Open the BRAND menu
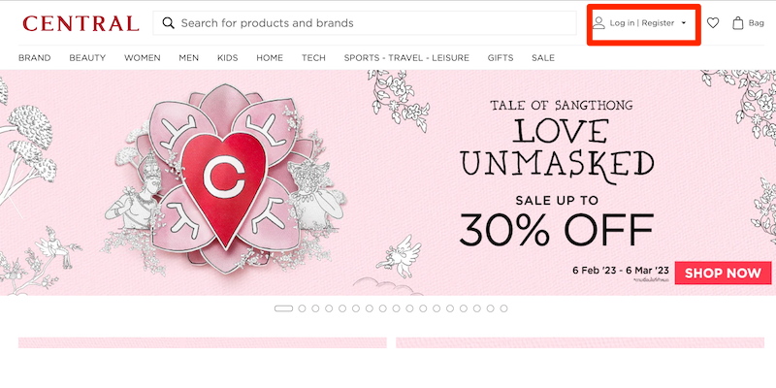The image size is (776, 388). (x=35, y=58)
